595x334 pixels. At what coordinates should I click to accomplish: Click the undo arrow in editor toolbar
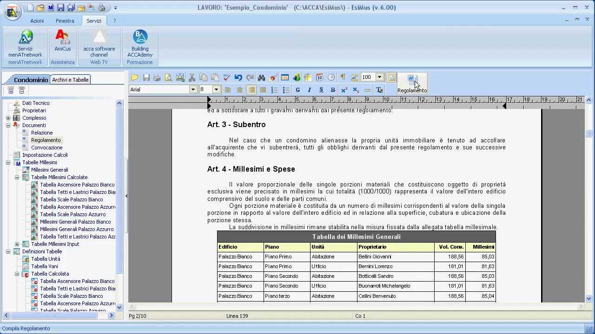[238, 77]
